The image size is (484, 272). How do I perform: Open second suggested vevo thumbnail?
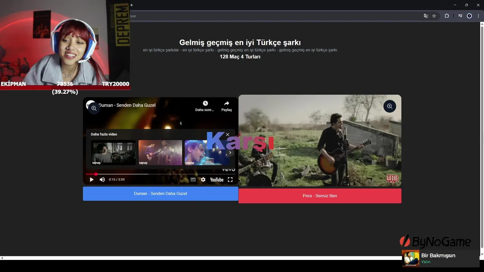pyautogui.click(x=160, y=153)
